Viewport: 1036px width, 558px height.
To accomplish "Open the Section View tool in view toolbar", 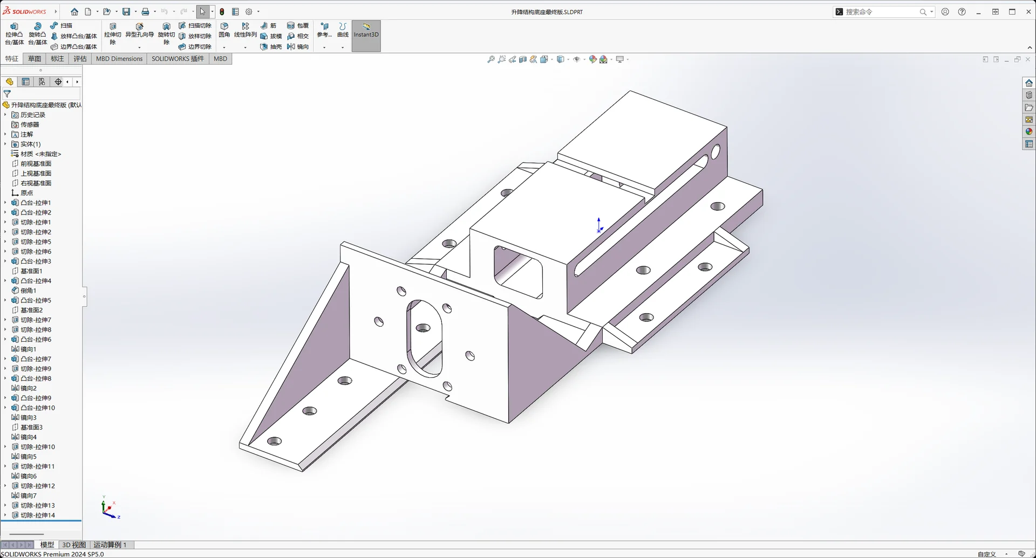I will [523, 59].
